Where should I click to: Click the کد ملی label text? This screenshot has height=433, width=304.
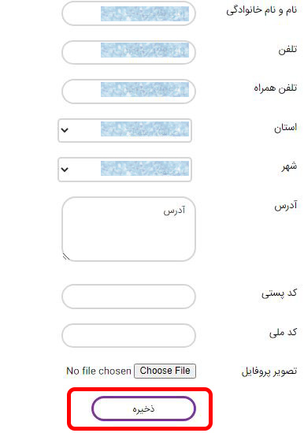[x=283, y=332]
